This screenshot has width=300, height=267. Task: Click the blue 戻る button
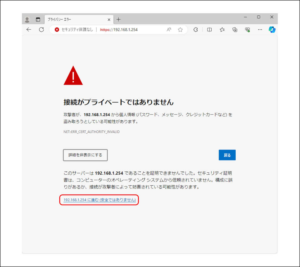point(227,155)
